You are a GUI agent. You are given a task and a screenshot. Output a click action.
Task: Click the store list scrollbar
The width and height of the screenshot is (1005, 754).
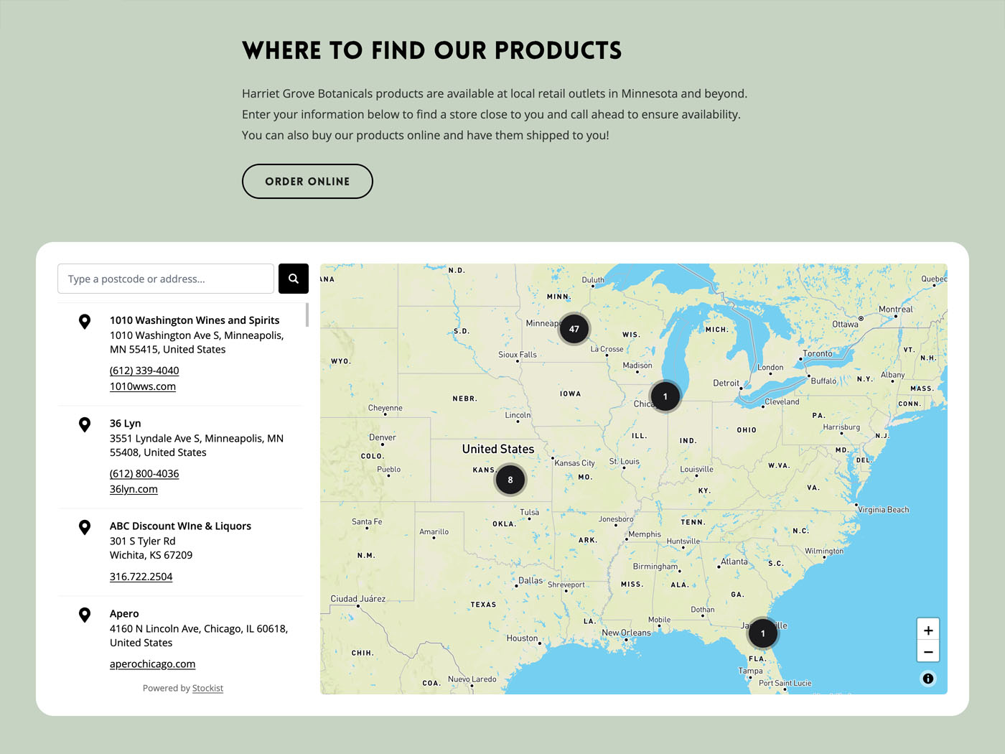coord(307,315)
